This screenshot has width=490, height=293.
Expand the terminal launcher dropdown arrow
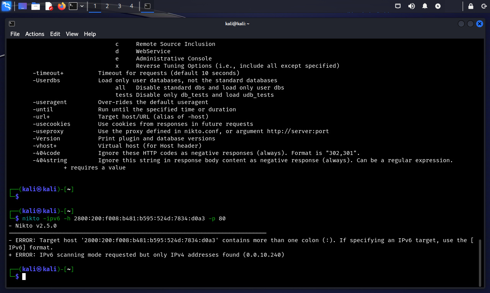[x=82, y=6]
